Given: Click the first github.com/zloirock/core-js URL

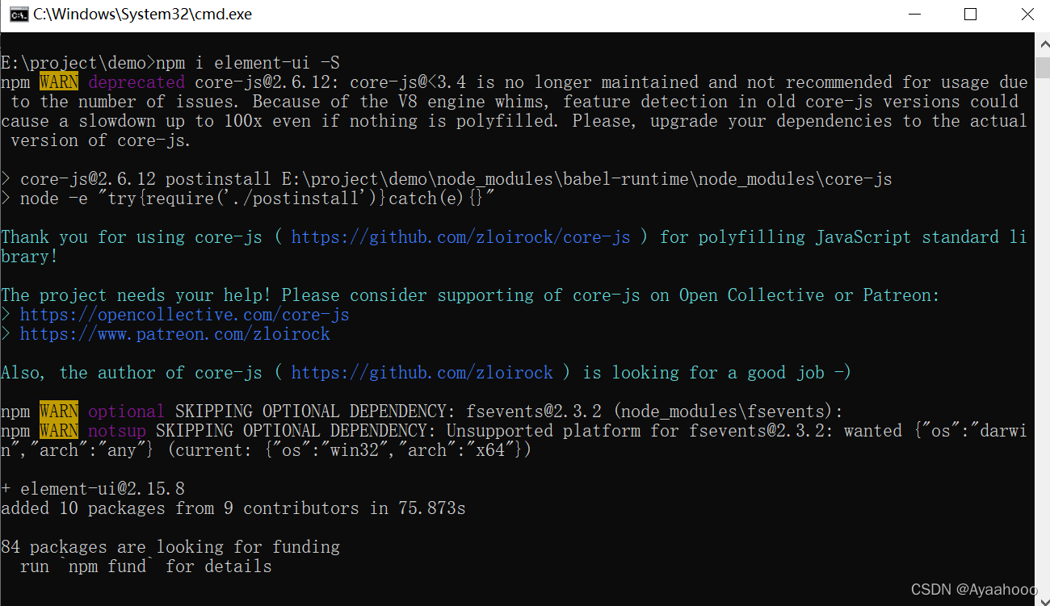Looking at the screenshot, I should tap(461, 237).
